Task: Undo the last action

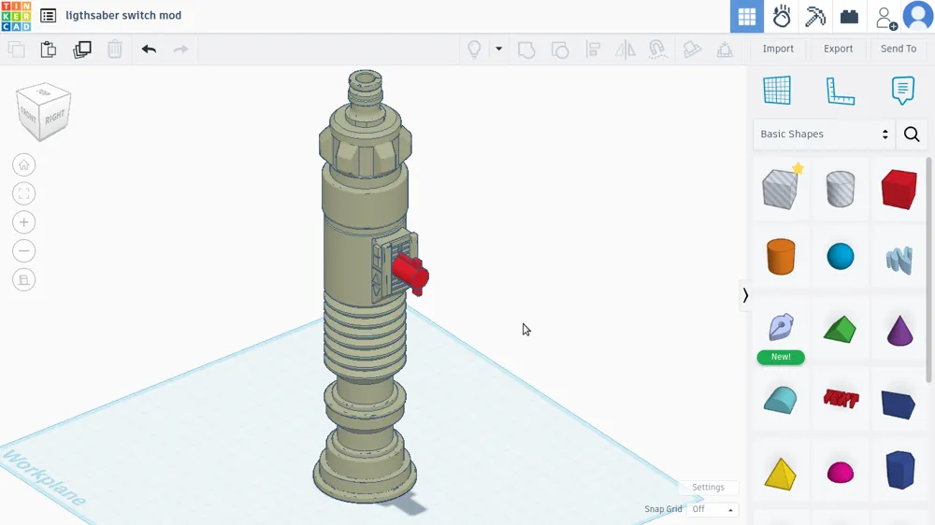Action: tap(149, 49)
